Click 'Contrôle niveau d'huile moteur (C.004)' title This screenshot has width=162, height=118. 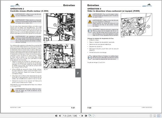[x=29, y=11]
